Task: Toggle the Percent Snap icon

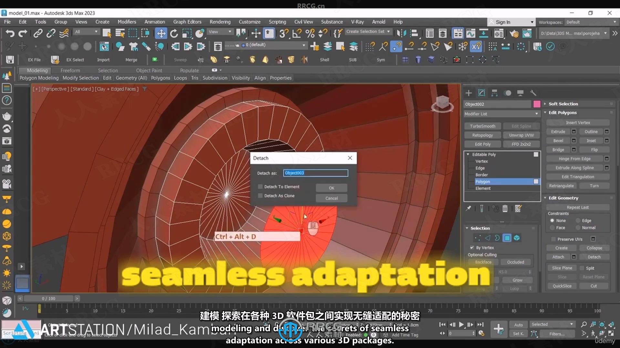Action: tap(310, 33)
